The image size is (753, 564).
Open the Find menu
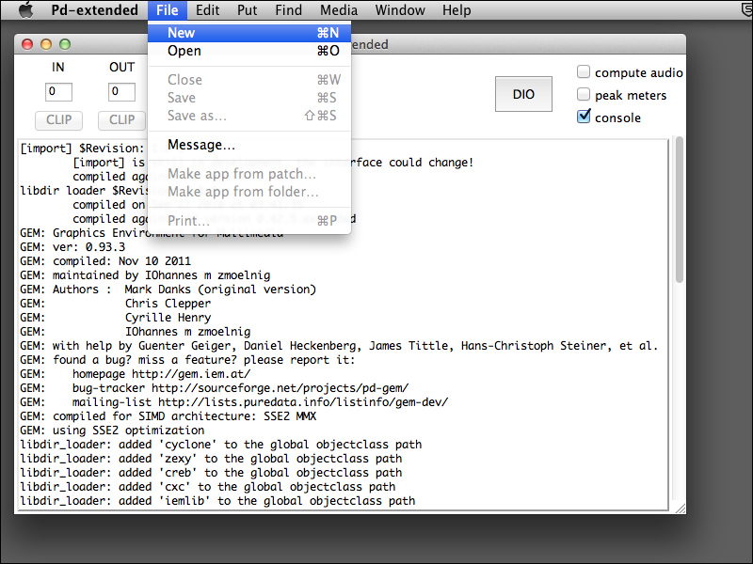tap(289, 10)
